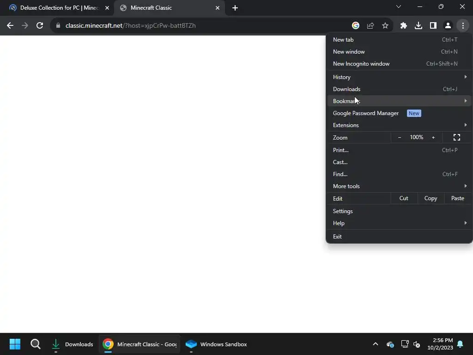Expand the History submenu
The height and width of the screenshot is (355, 473).
click(399, 77)
